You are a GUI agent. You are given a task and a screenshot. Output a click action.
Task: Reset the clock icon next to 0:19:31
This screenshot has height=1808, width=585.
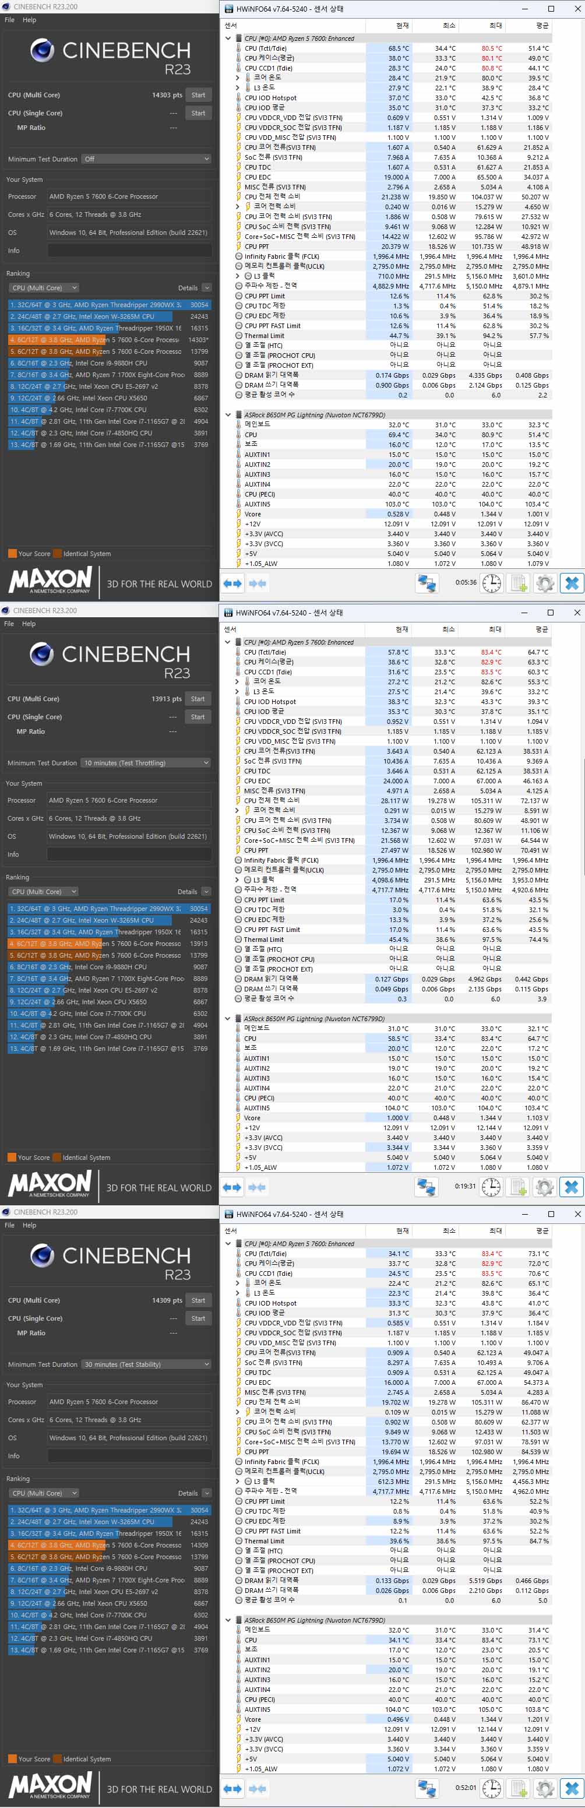[x=492, y=1187]
